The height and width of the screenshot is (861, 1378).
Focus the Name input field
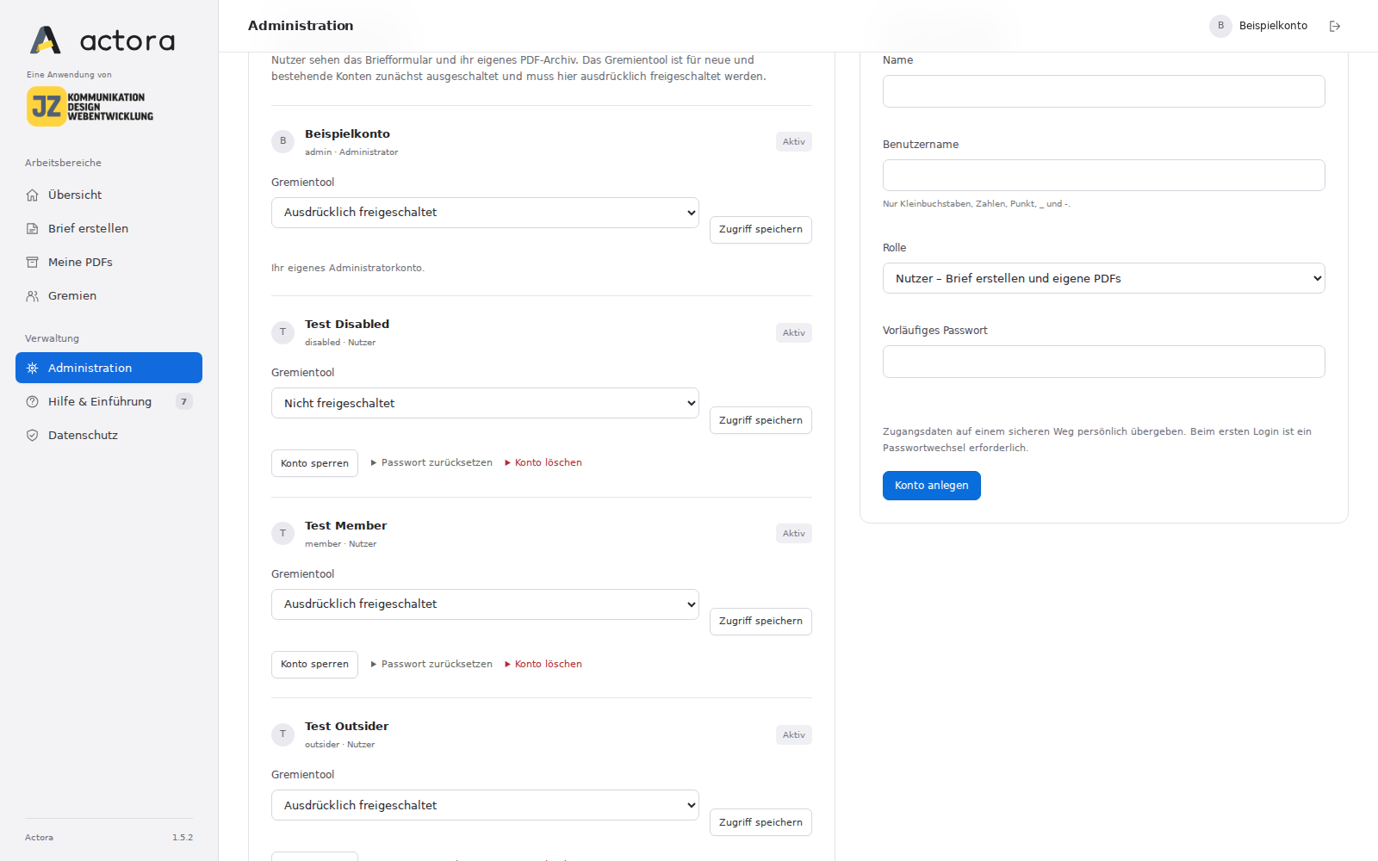1103,91
